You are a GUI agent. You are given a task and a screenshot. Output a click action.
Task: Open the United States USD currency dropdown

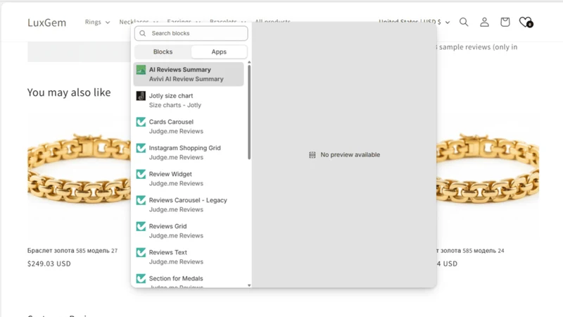(415, 23)
